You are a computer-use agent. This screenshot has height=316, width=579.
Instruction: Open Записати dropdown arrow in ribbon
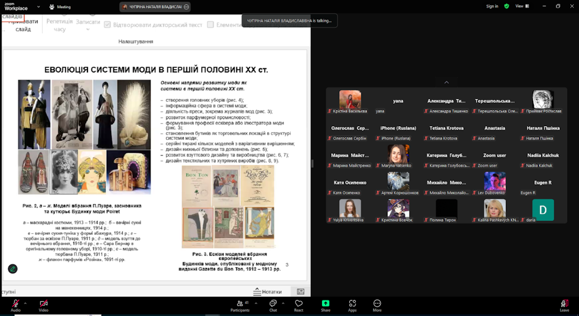pyautogui.click(x=88, y=30)
